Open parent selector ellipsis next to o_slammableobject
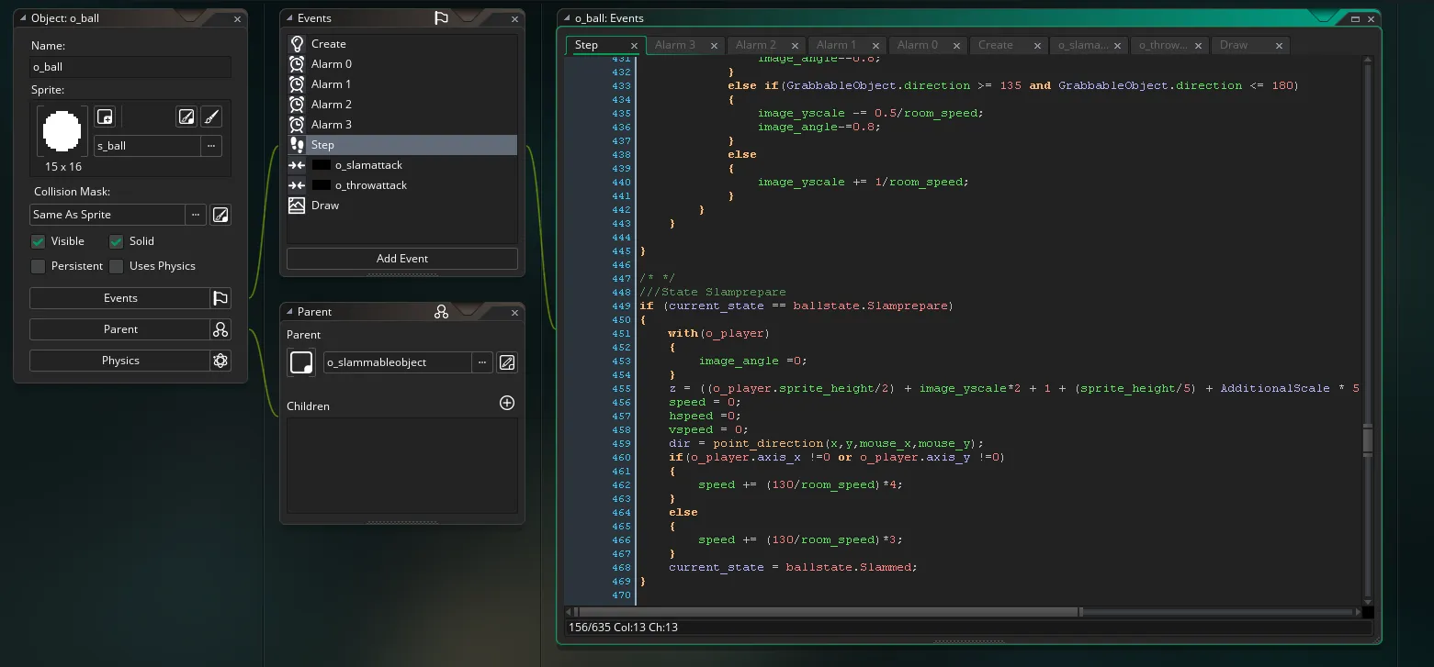The width and height of the screenshot is (1434, 667). [x=482, y=362]
